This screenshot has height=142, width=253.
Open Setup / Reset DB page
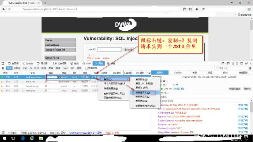point(60,50)
